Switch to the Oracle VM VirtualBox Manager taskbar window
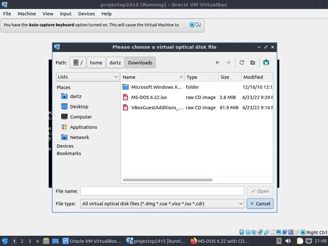This screenshot has height=246, width=328. (x=92, y=241)
